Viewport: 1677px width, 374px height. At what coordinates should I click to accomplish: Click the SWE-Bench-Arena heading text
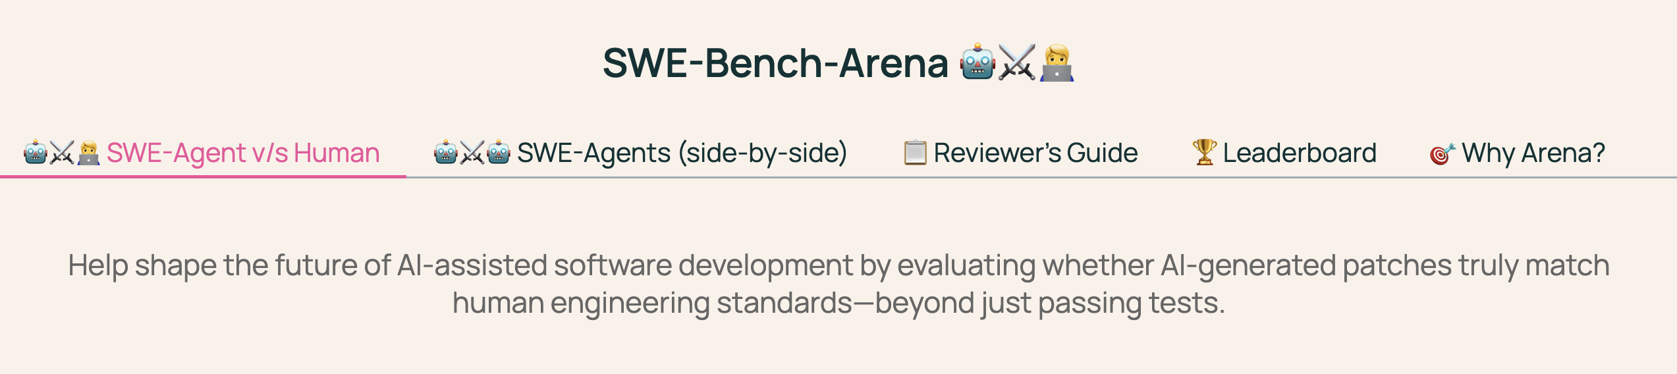coord(775,63)
